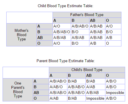Select mother AB, father O result A/B
This screenshot has width=128, height=104.
coord(113,38)
